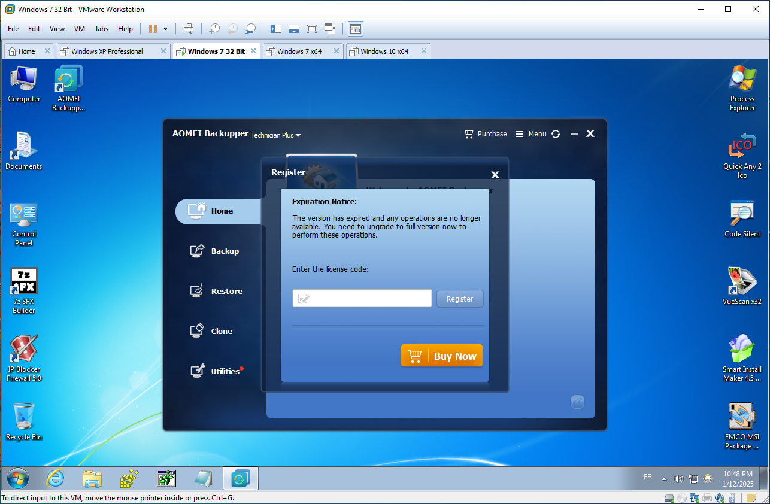Image resolution: width=770 pixels, height=504 pixels.
Task: Click the AOMEI Backupper taskbar button
Action: [241, 479]
